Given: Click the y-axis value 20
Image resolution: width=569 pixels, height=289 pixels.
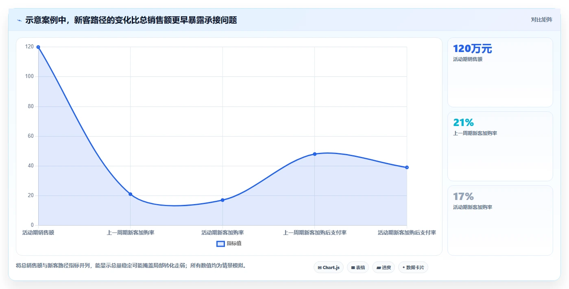Looking at the screenshot, I should 31,196.
